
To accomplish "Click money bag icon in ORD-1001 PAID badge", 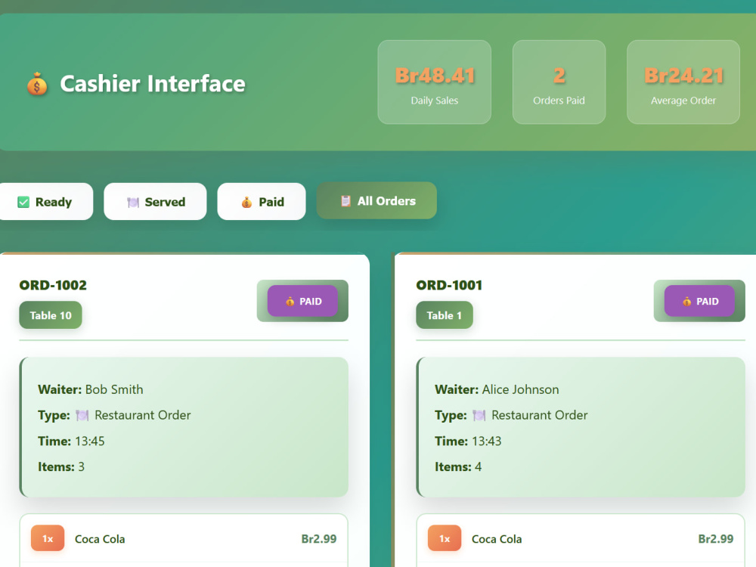I will pos(686,302).
